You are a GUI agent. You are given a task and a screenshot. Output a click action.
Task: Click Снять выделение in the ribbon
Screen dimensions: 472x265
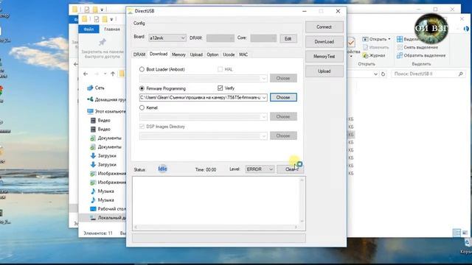pos(417,47)
